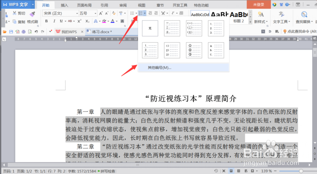The width and height of the screenshot is (317, 174).
Task: Click the decrease indent icon
Action: tap(150, 13)
